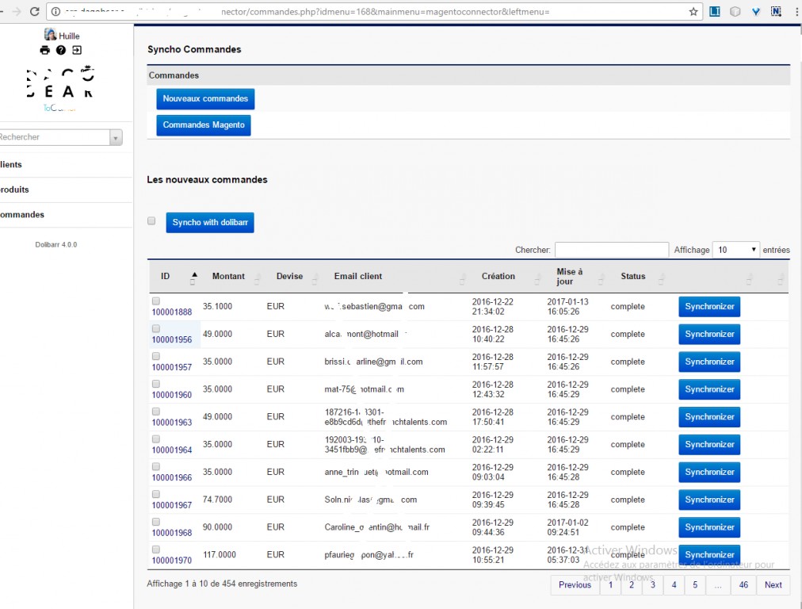Tick the checkbox for order 100001888
The height and width of the screenshot is (609, 802).
(156, 301)
